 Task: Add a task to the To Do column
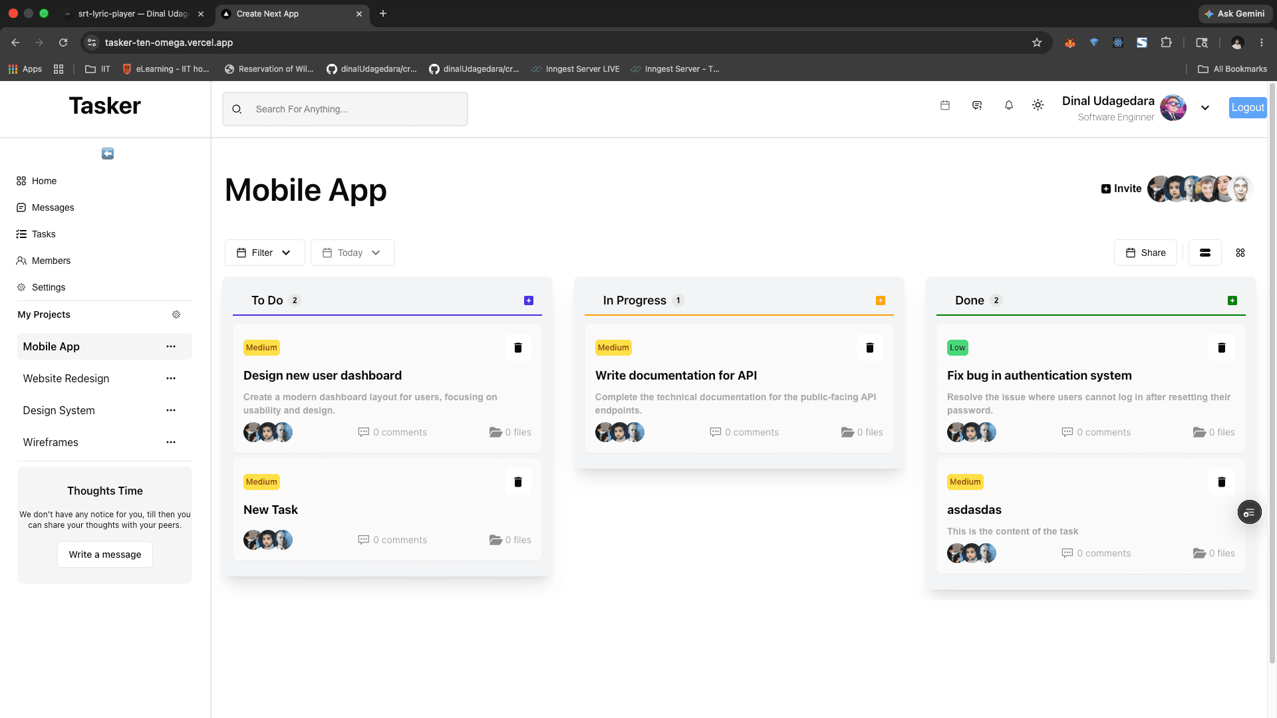tap(529, 300)
